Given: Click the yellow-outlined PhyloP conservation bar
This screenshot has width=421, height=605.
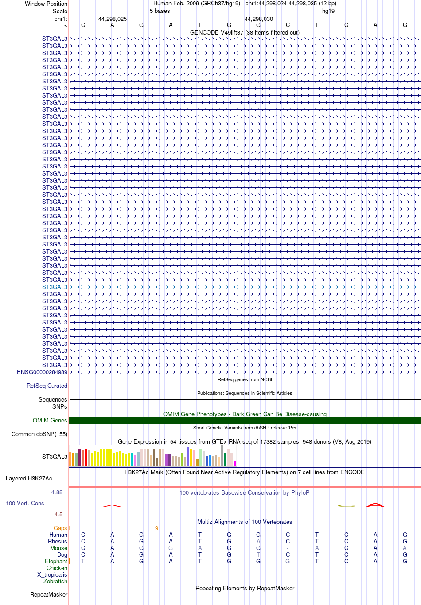Looking at the screenshot, I should point(347,505).
